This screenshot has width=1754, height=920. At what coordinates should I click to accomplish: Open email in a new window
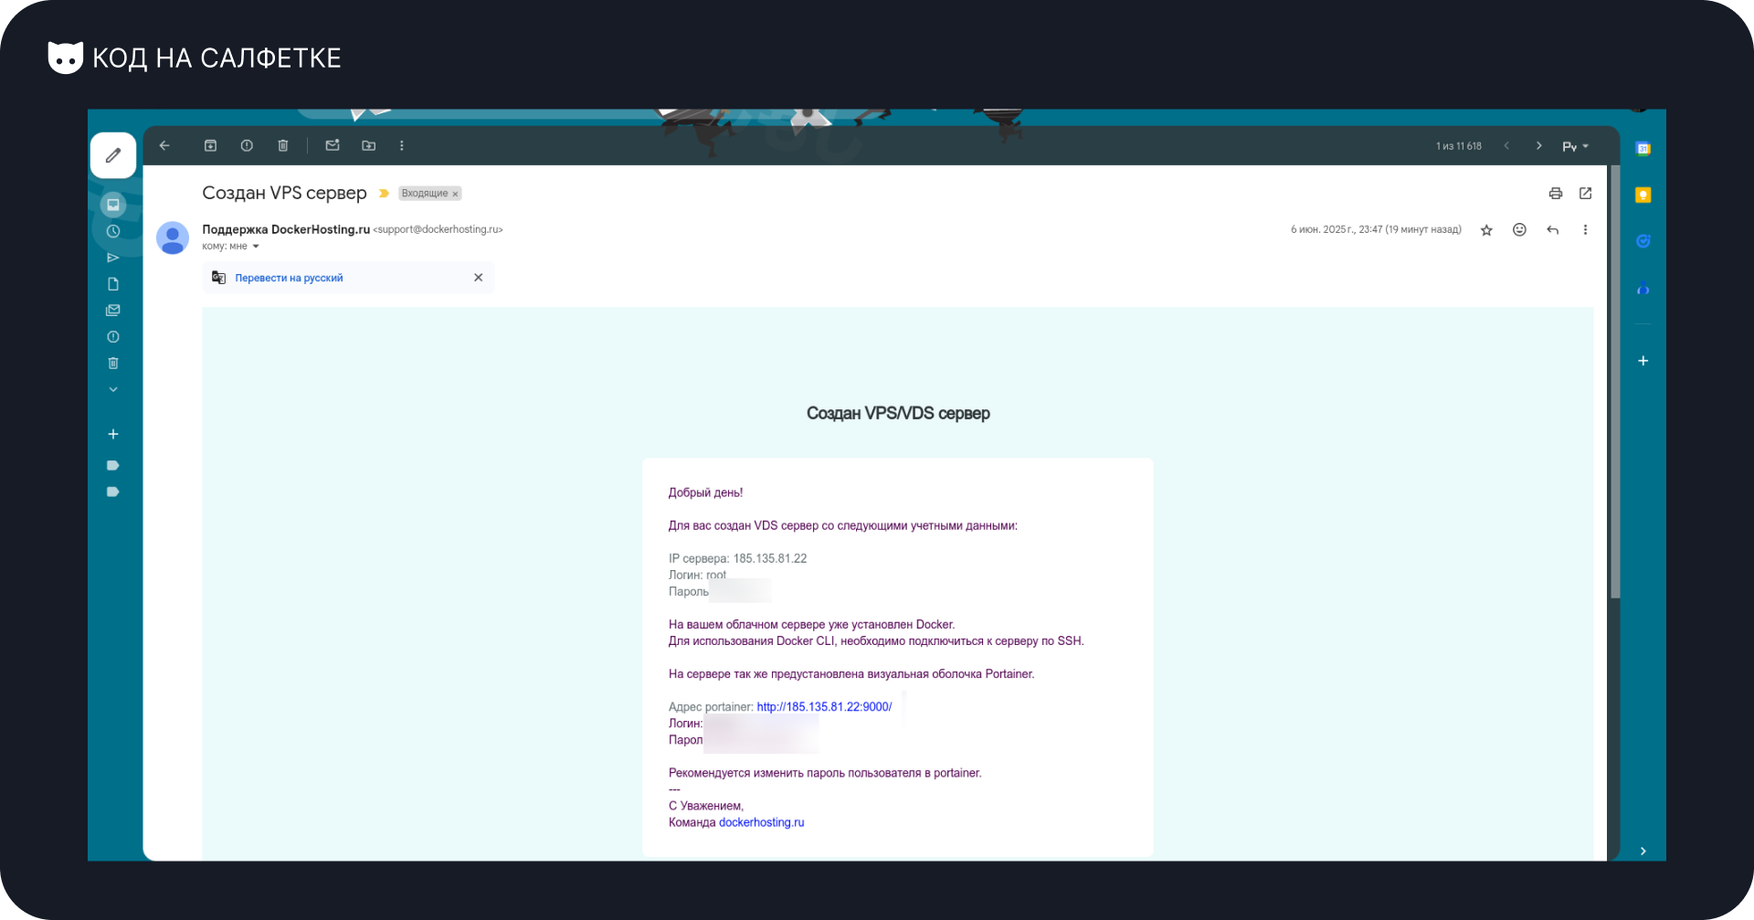(x=1586, y=193)
